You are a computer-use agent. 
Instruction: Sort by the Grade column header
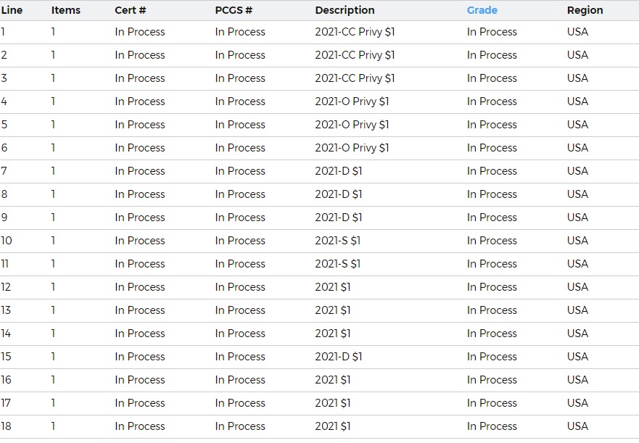[482, 10]
